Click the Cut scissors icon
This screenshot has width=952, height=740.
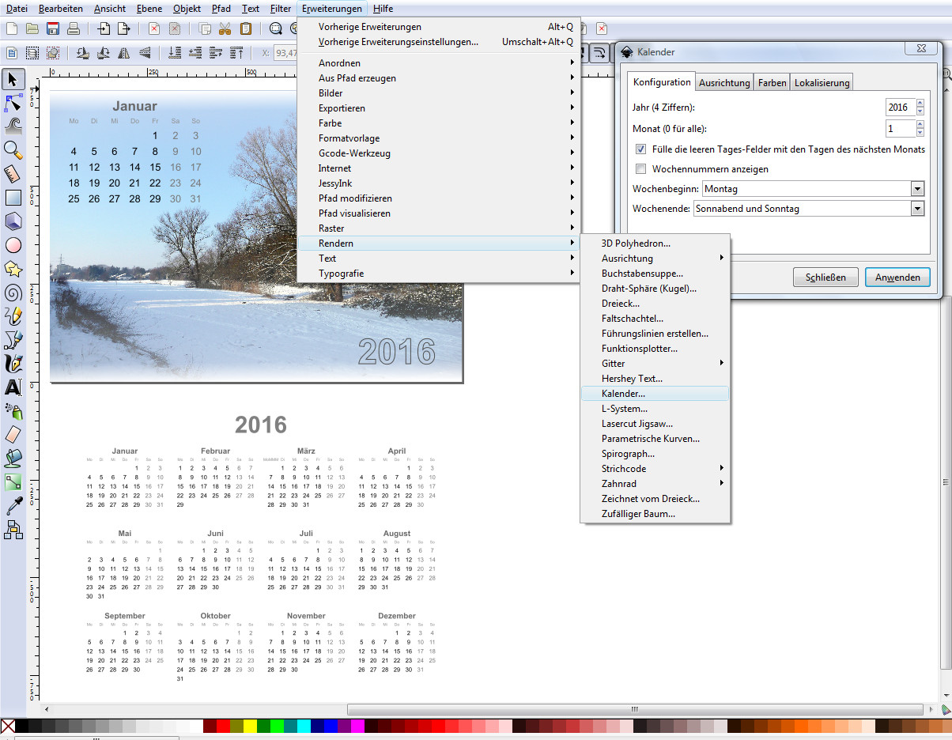coord(225,28)
